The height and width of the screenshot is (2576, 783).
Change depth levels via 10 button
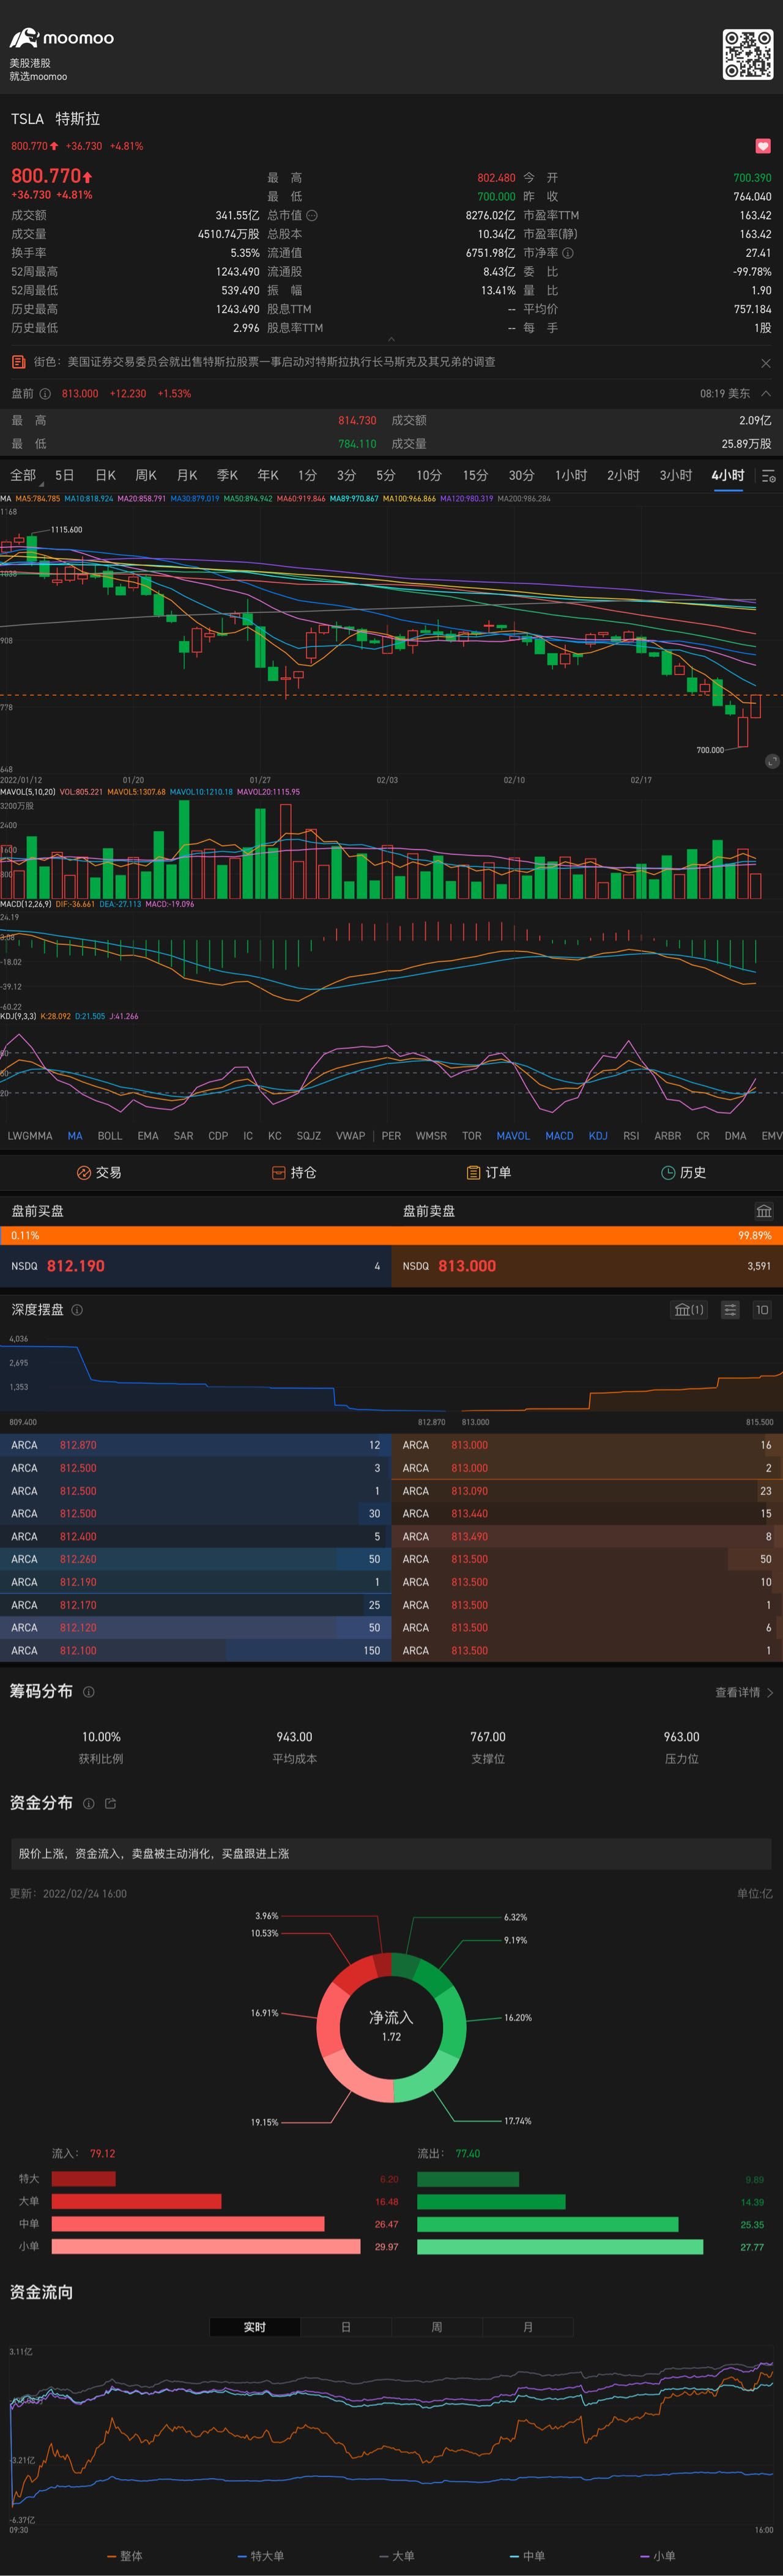762,1310
